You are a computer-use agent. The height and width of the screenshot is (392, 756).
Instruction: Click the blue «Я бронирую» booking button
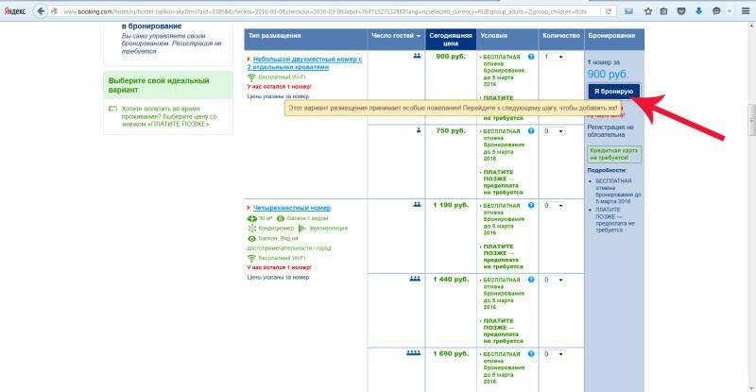613,92
